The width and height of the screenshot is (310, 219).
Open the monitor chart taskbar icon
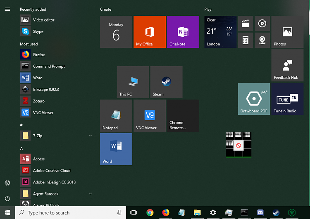[x=229, y=213]
